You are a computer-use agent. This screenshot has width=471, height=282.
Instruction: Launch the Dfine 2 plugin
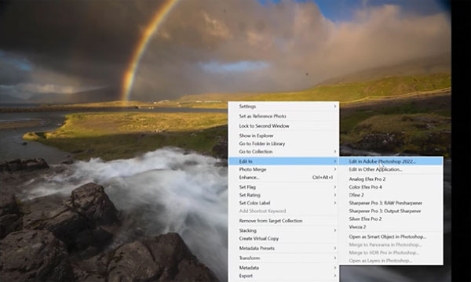(391, 195)
